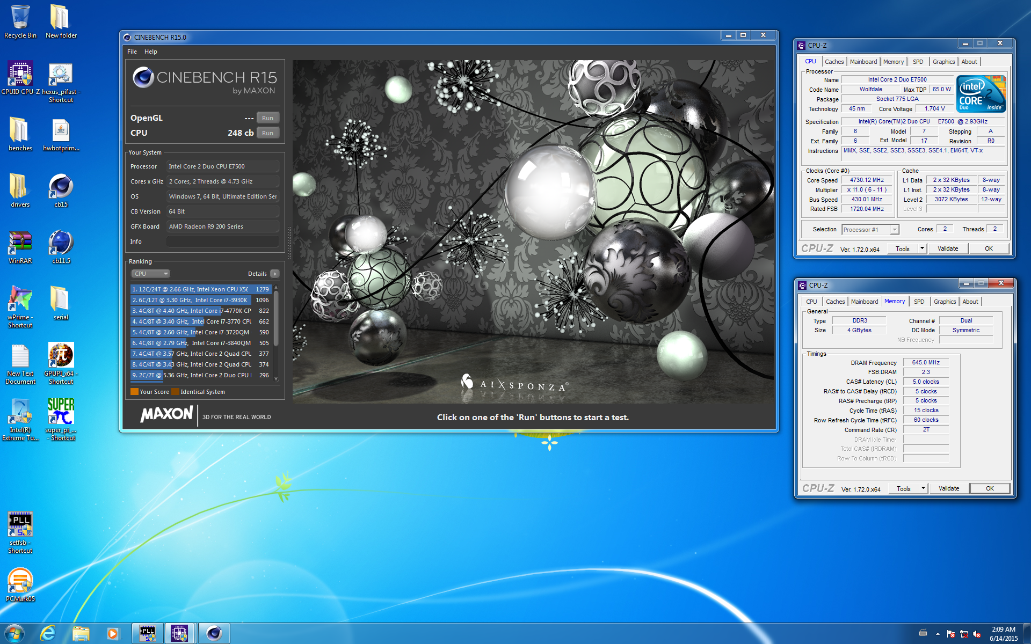Viewport: 1031px width, 644px height.
Task: Open the Cinebench File menu
Action: click(x=132, y=52)
